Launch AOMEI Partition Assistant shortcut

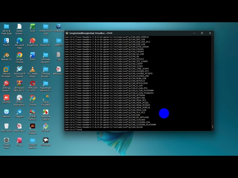click(x=32, y=115)
